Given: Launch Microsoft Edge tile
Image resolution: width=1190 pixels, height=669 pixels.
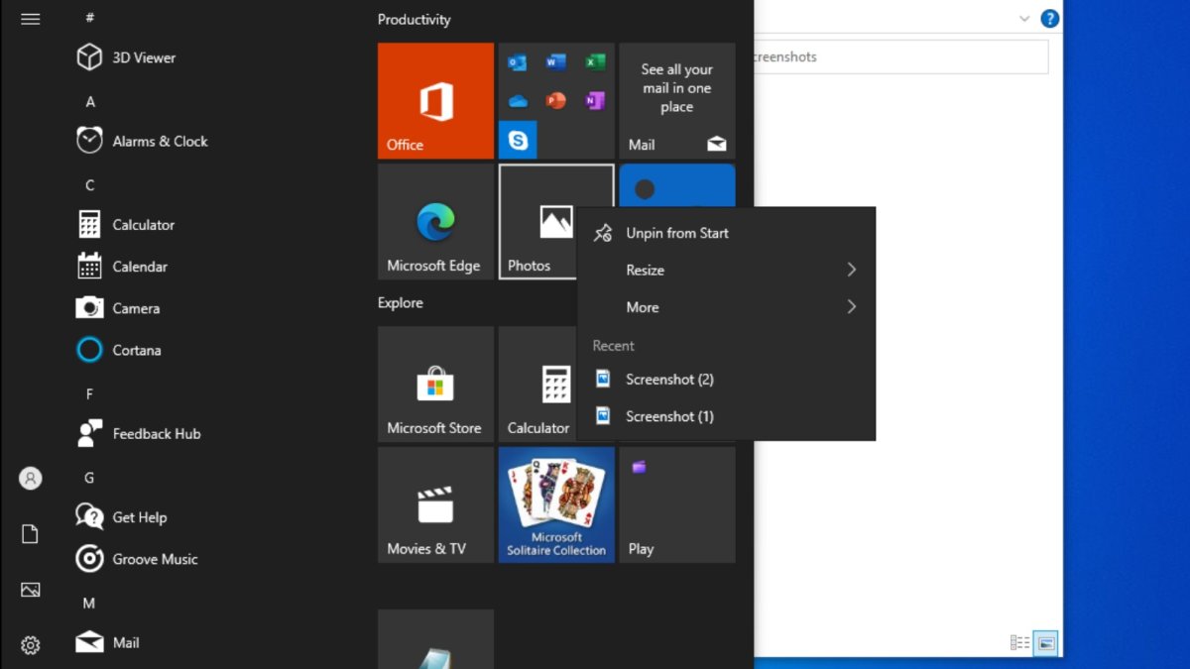Looking at the screenshot, I should click(x=435, y=221).
